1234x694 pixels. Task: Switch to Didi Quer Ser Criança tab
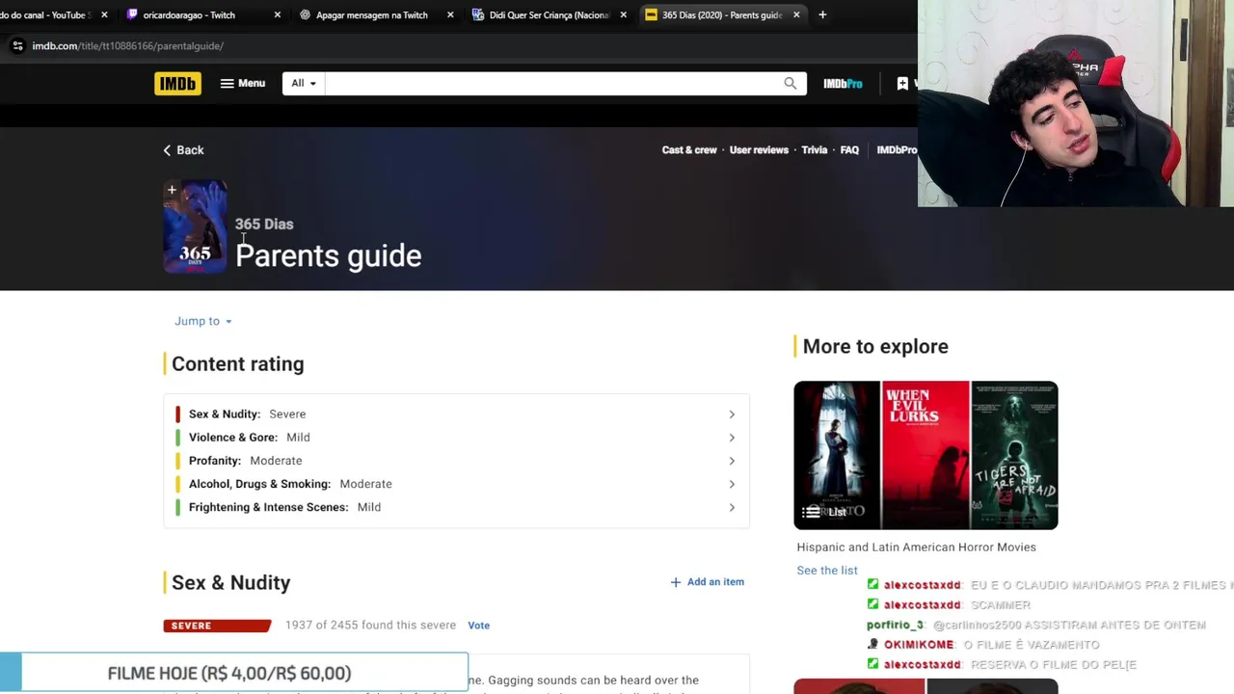click(549, 14)
